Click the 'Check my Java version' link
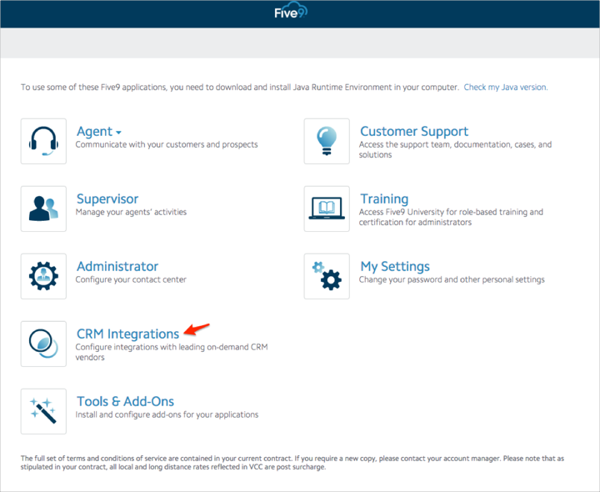Image resolution: width=600 pixels, height=492 pixels. point(506,87)
